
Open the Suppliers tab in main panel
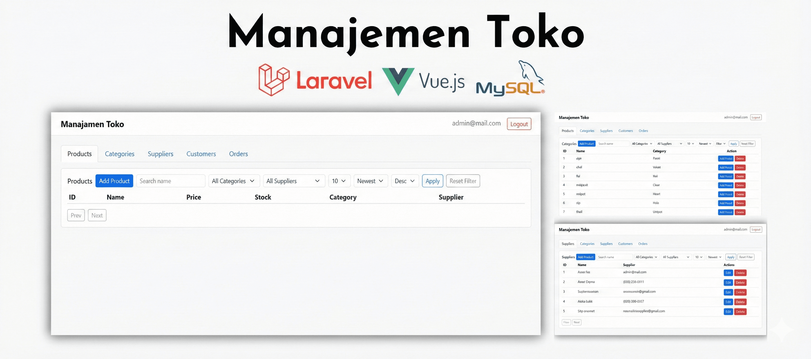point(160,154)
